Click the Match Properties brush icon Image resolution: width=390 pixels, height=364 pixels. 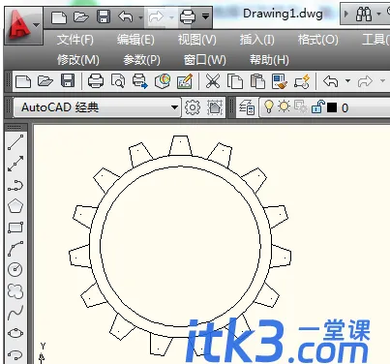click(x=279, y=81)
